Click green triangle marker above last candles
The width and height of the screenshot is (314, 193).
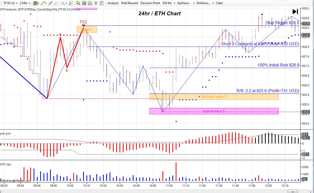pos(262,15)
